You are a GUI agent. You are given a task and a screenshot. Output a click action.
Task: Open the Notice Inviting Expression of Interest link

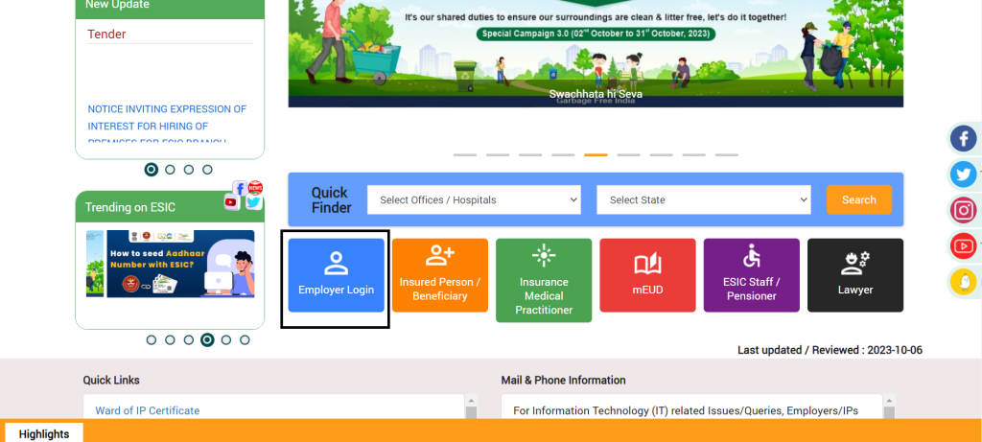167,126
